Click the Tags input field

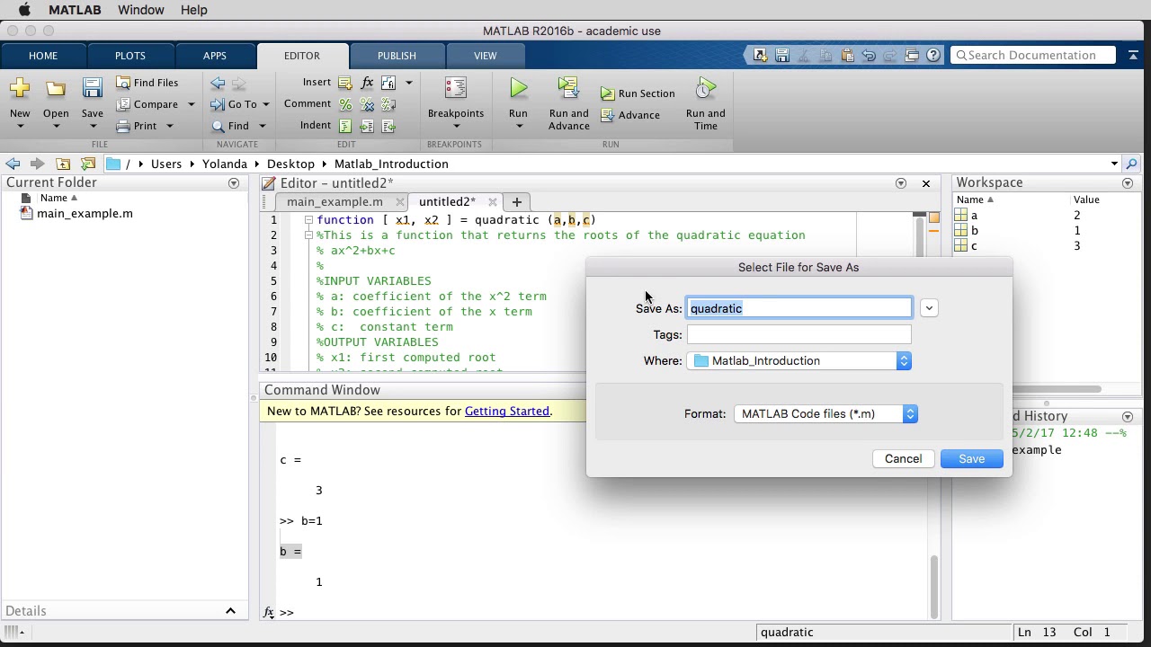[799, 334]
